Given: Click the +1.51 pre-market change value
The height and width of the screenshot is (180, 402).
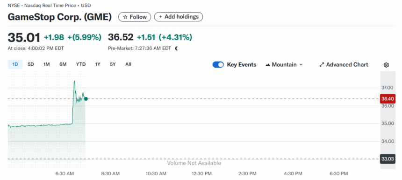Looking at the screenshot, I should click(x=146, y=37).
